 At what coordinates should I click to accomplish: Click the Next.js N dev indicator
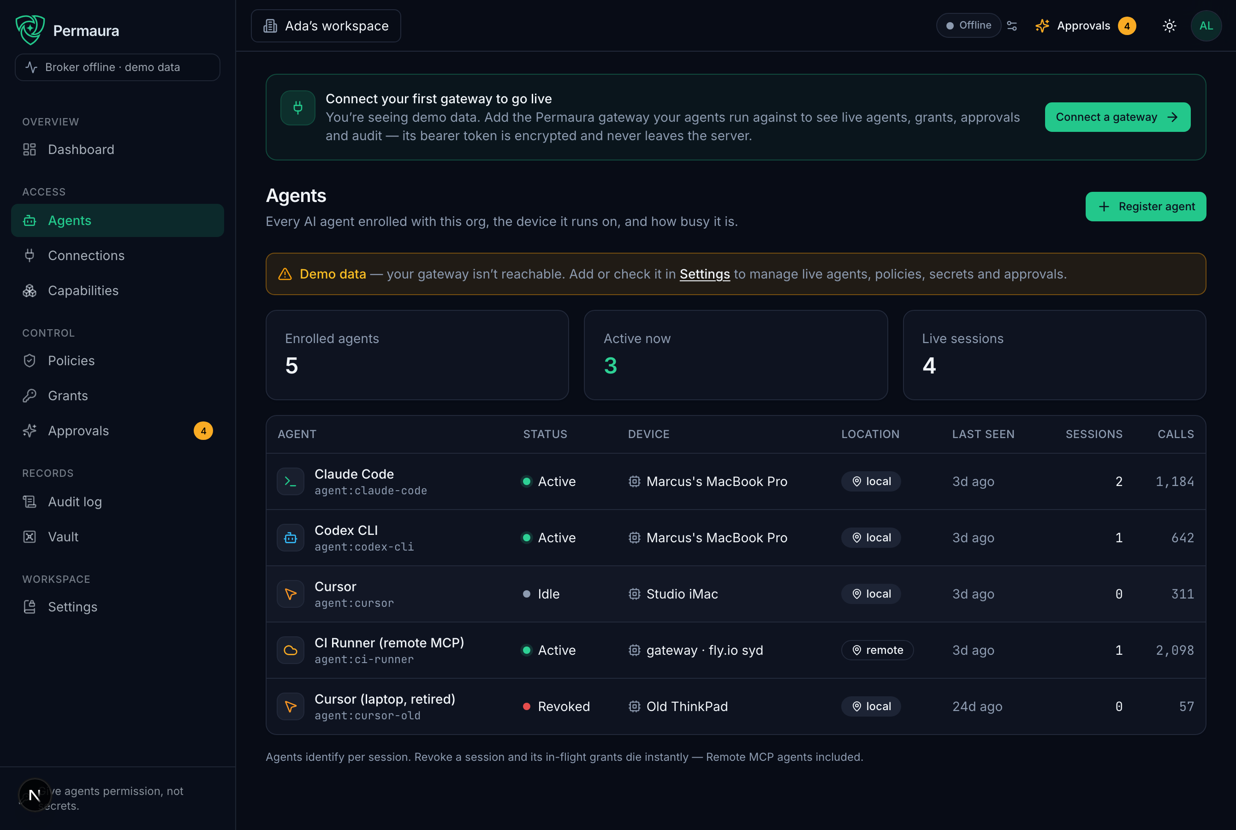coord(35,795)
